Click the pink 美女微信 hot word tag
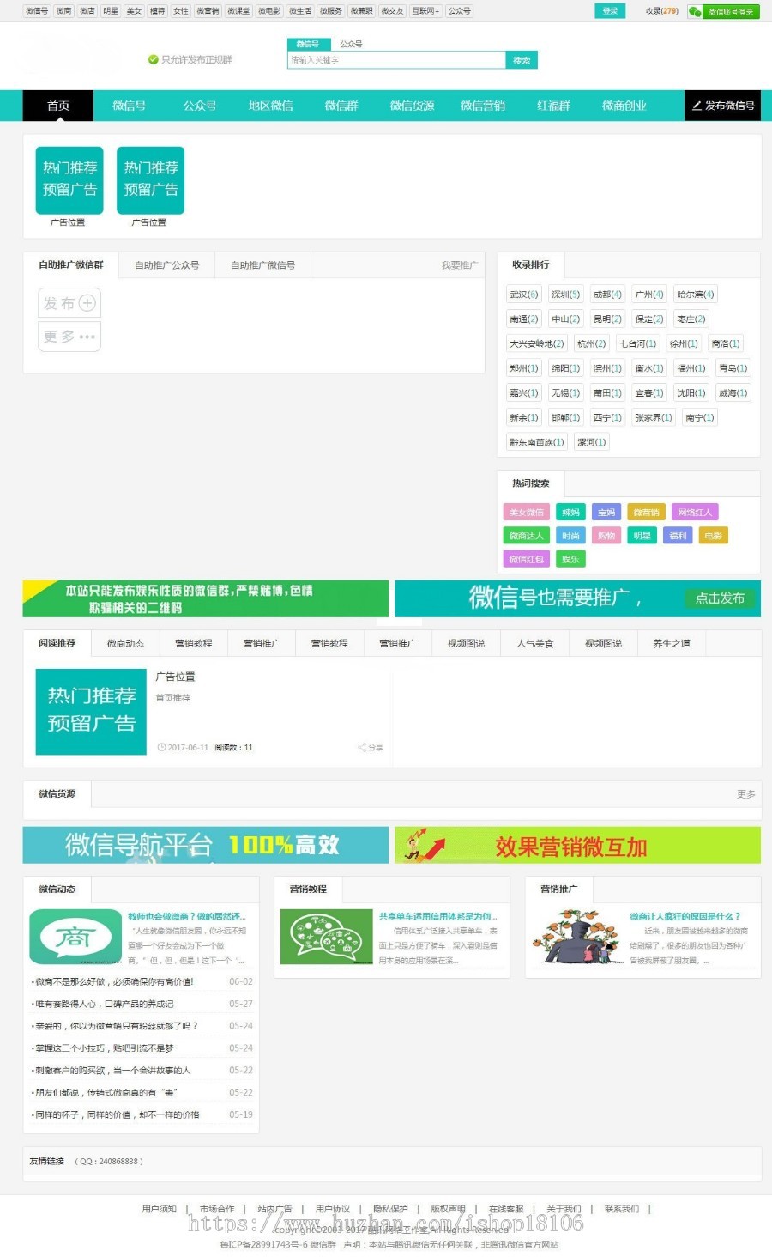This screenshot has height=1257, width=772. (526, 512)
